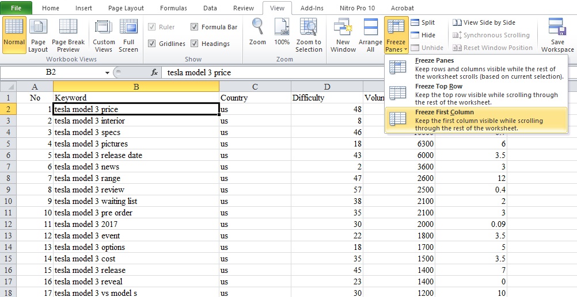
Task: Open Page Layout view
Action: coord(38,36)
